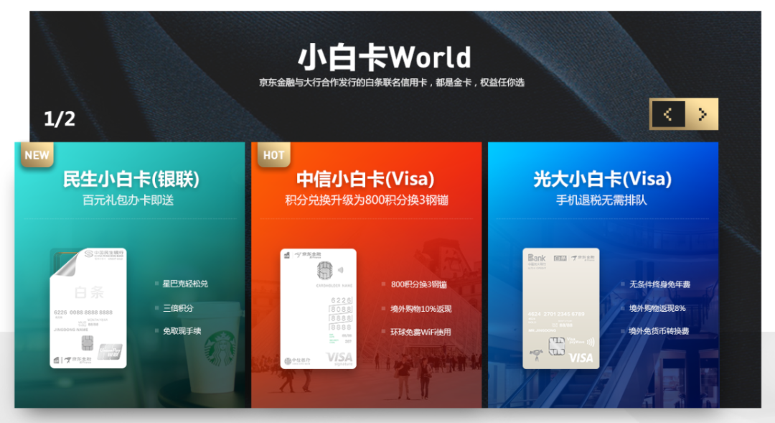Click the 光大 Visa credit card image
775x423 pixels.
click(561, 309)
